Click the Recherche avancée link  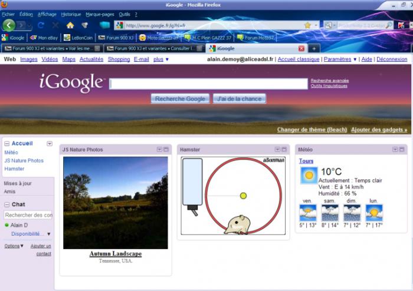[329, 81]
